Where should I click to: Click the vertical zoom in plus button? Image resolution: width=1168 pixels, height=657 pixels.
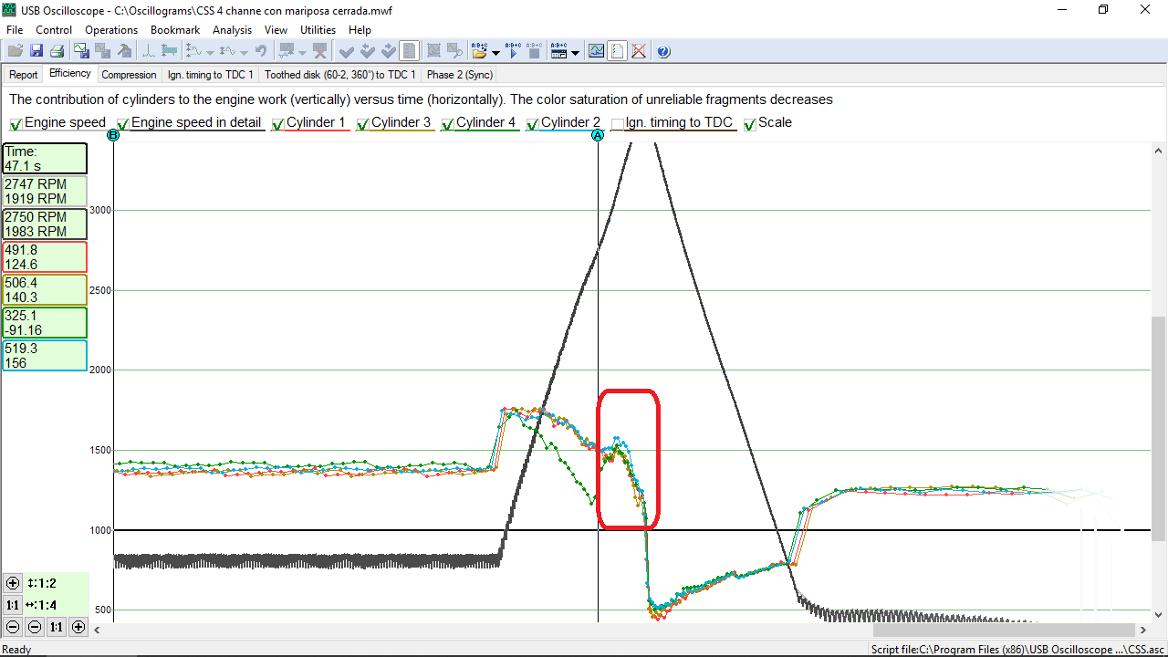point(13,583)
